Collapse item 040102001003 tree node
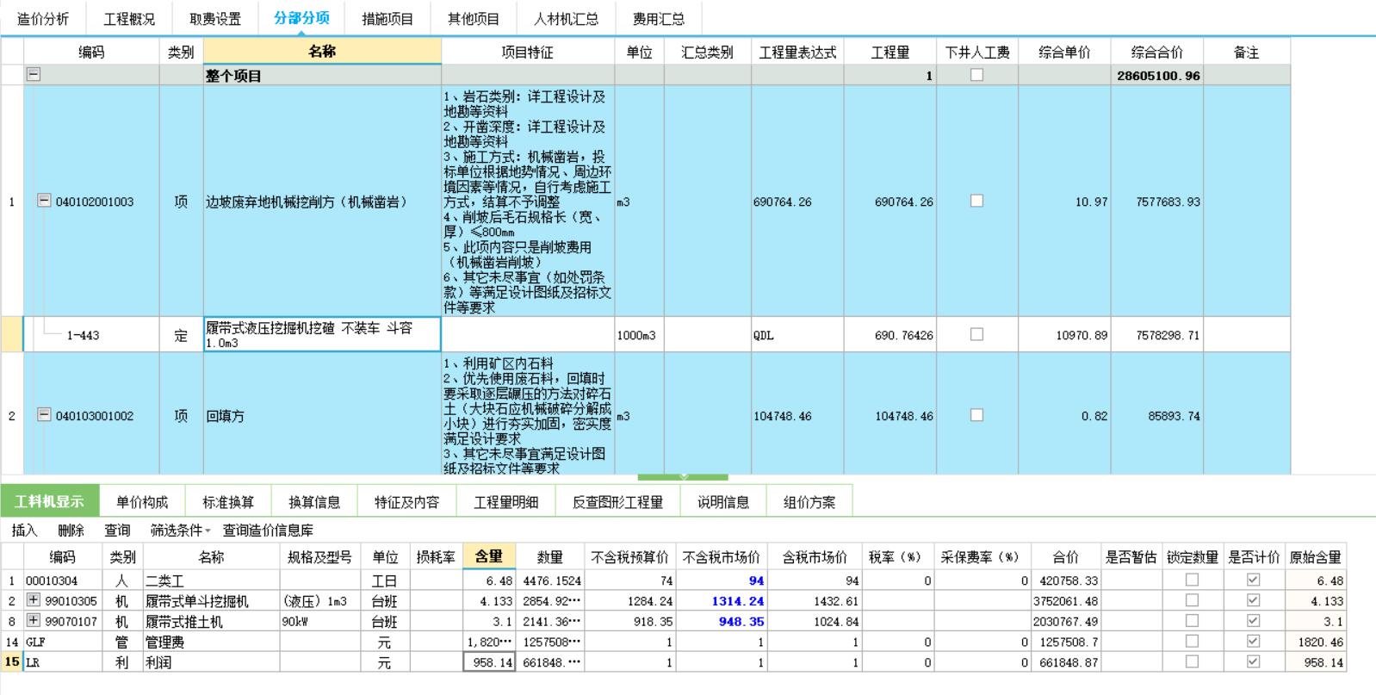Image resolution: width=1376 pixels, height=695 pixels. coord(44,201)
